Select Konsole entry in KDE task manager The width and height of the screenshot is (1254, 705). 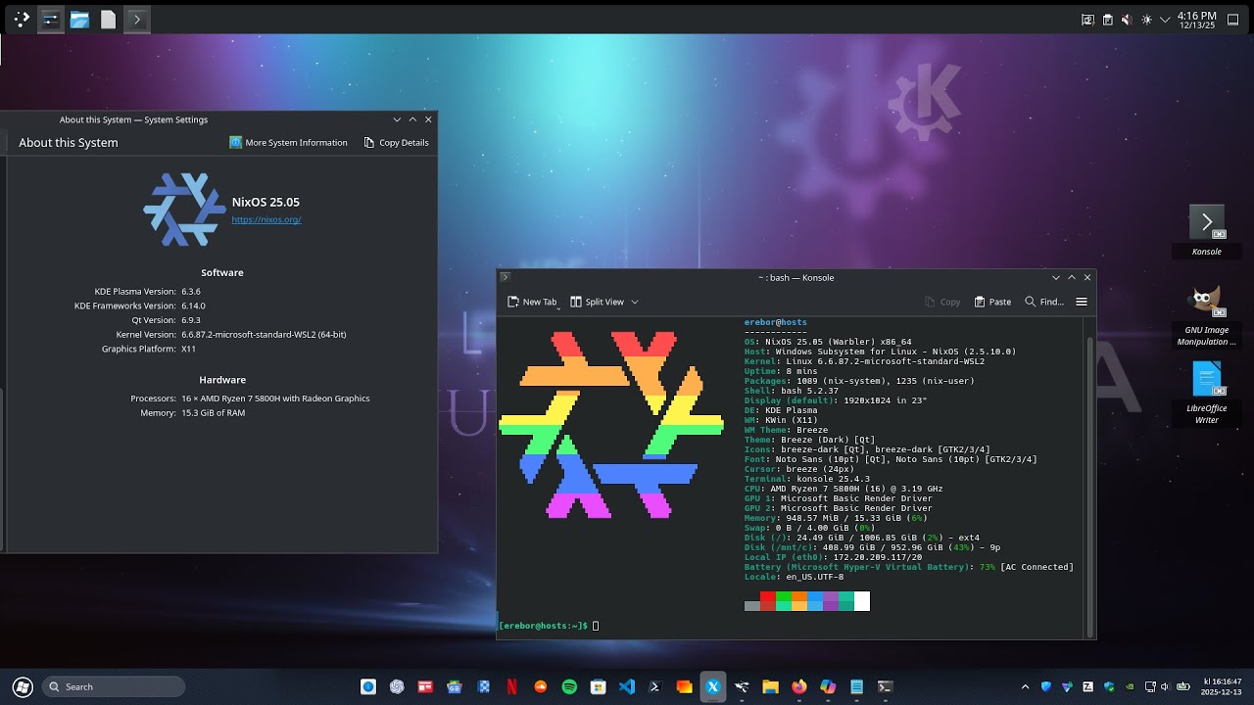point(137,19)
